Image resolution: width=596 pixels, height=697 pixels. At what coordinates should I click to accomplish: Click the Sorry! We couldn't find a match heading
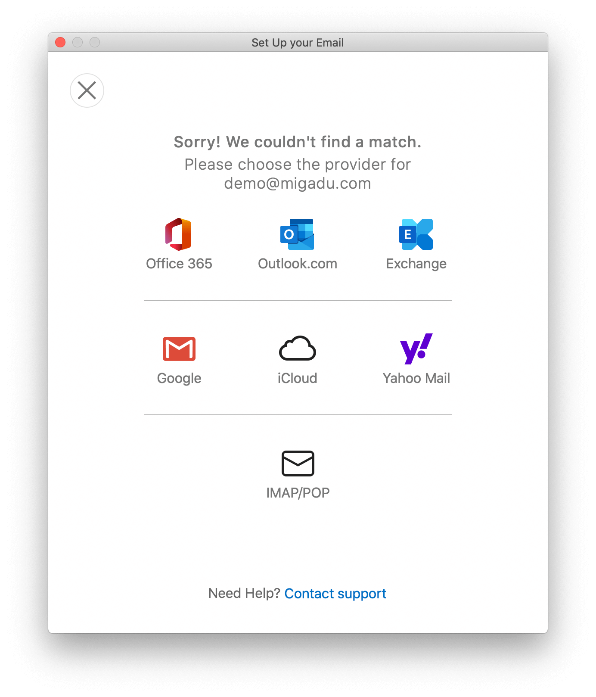(298, 142)
